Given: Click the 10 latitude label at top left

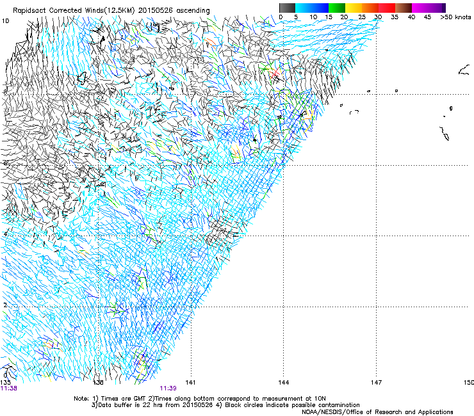Looking at the screenshot, I should (x=5, y=21).
